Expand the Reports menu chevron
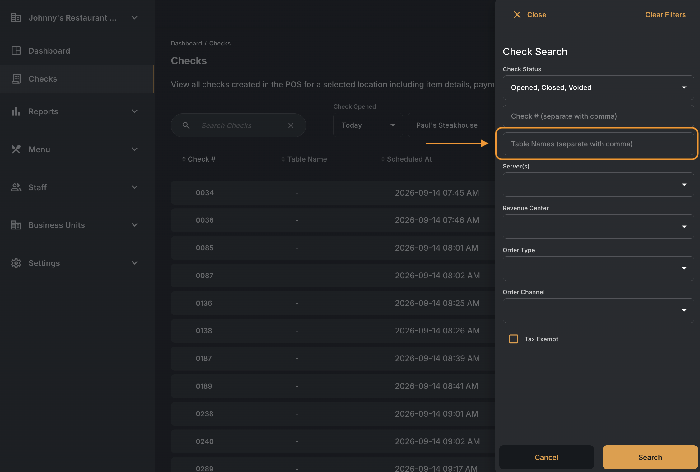Viewport: 700px width, 472px height. [x=134, y=111]
